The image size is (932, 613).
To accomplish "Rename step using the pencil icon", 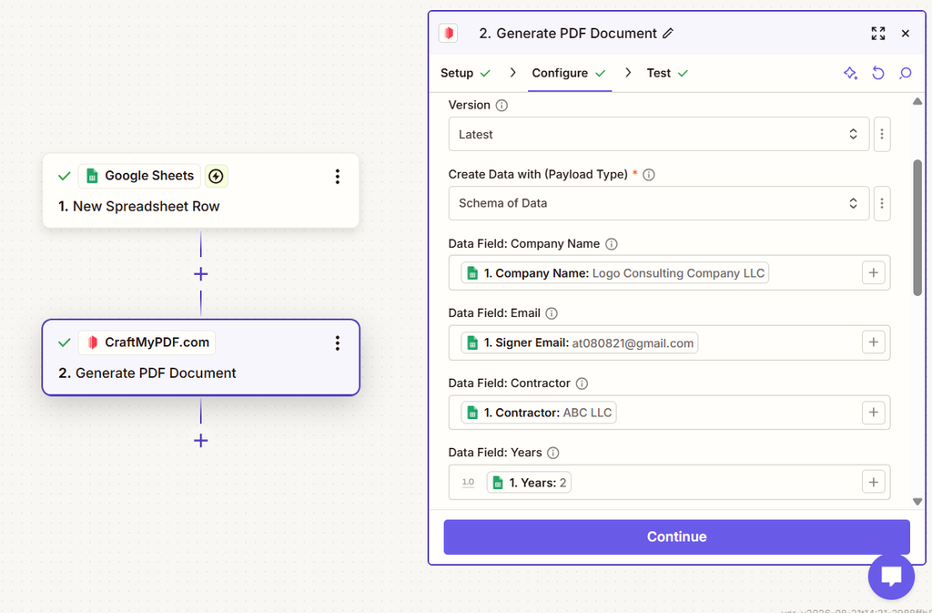I will [x=668, y=34].
